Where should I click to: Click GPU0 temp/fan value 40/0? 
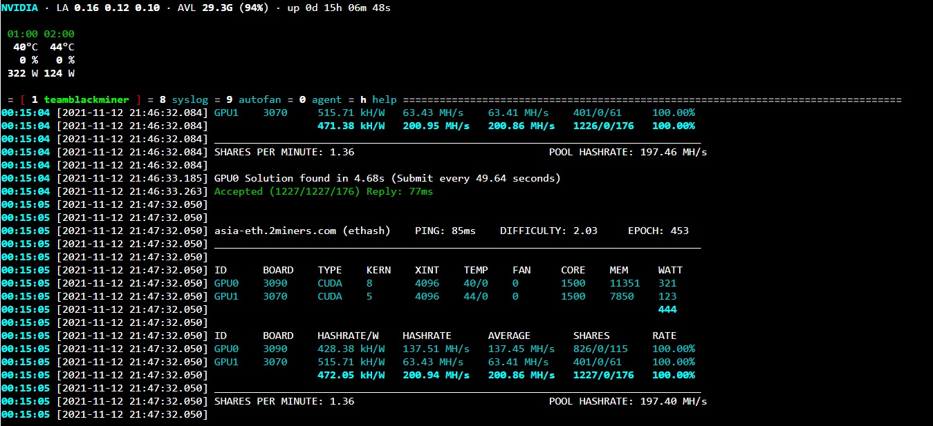click(476, 283)
